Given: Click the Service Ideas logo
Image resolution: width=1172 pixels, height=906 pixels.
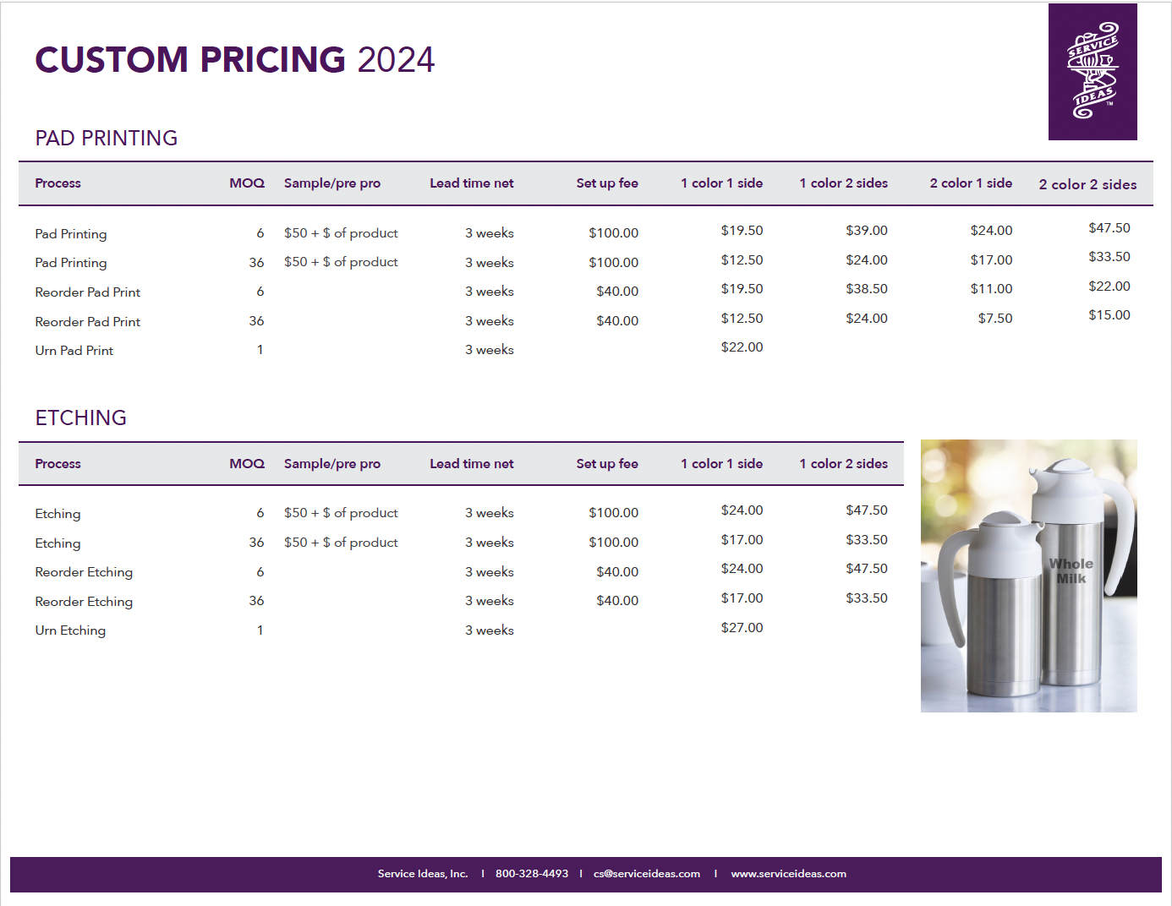Looking at the screenshot, I should pos(1093,72).
